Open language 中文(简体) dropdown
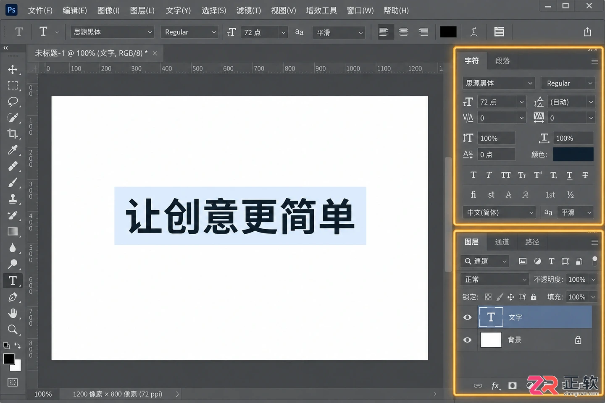This screenshot has width=605, height=403. tap(499, 212)
